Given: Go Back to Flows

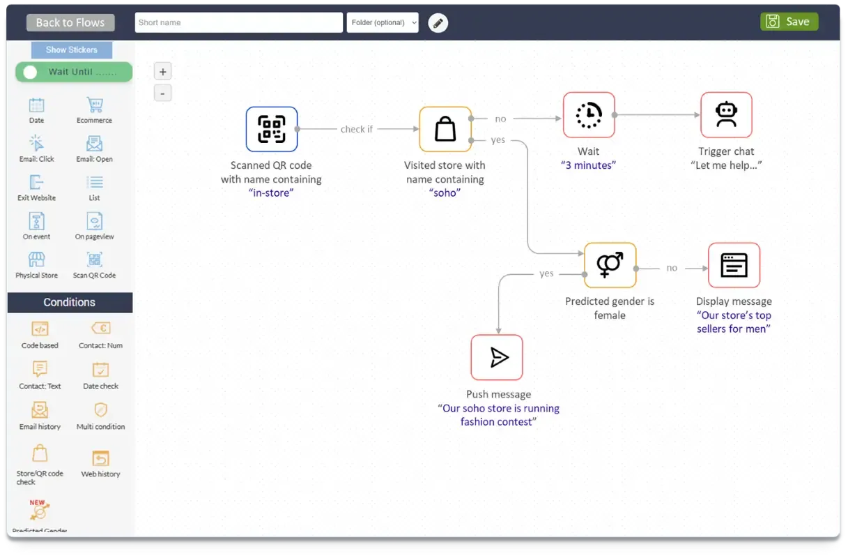Looking at the screenshot, I should 70,22.
